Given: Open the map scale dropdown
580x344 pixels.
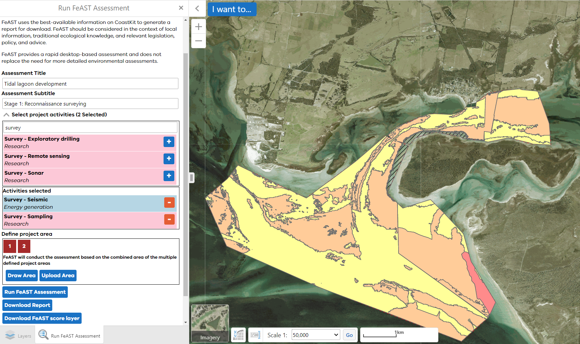Looking at the screenshot, I should coord(316,335).
